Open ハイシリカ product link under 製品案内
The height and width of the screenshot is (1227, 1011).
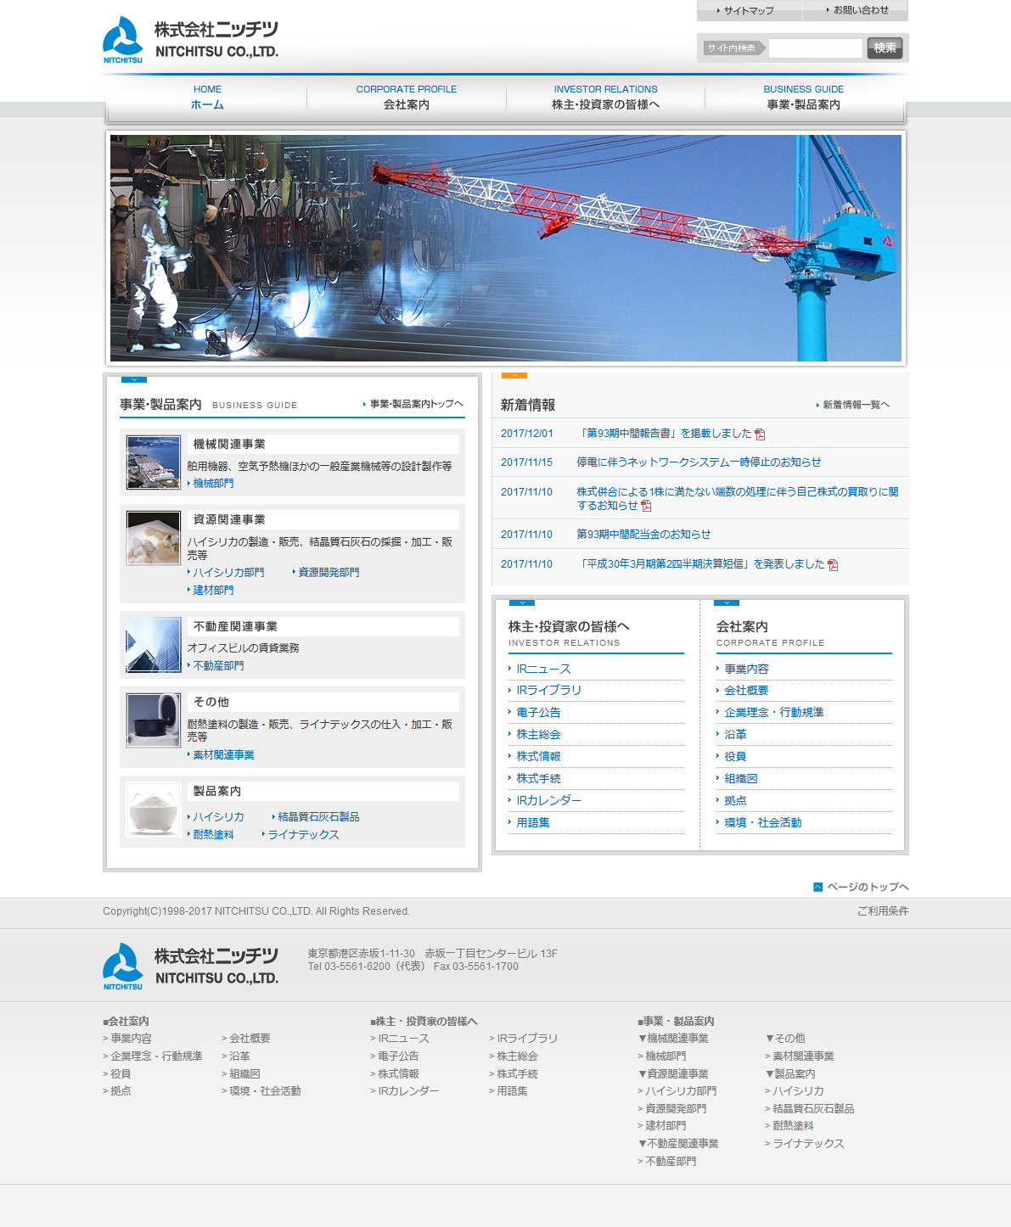218,817
